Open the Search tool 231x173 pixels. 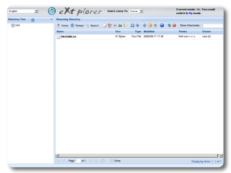(92, 26)
